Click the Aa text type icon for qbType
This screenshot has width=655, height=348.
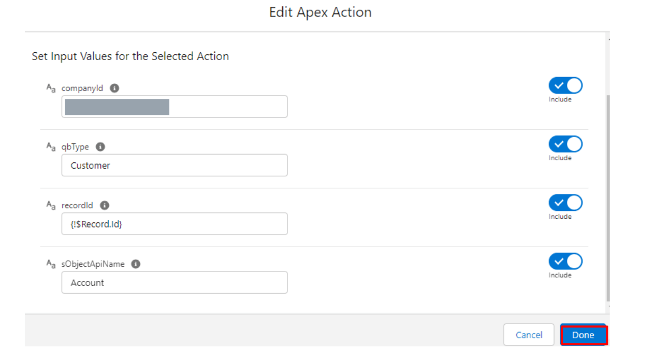[51, 147]
